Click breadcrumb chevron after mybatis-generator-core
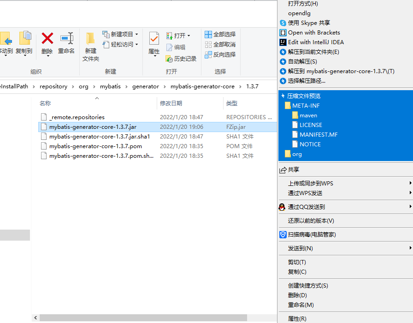Image resolution: width=413 pixels, height=323 pixels. tap(240, 87)
